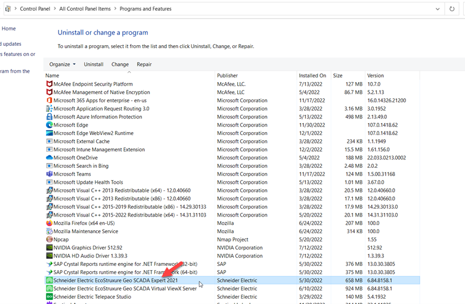Click the Uninstall toolbar button
Viewport: 465px width, 304px height.
(94, 64)
